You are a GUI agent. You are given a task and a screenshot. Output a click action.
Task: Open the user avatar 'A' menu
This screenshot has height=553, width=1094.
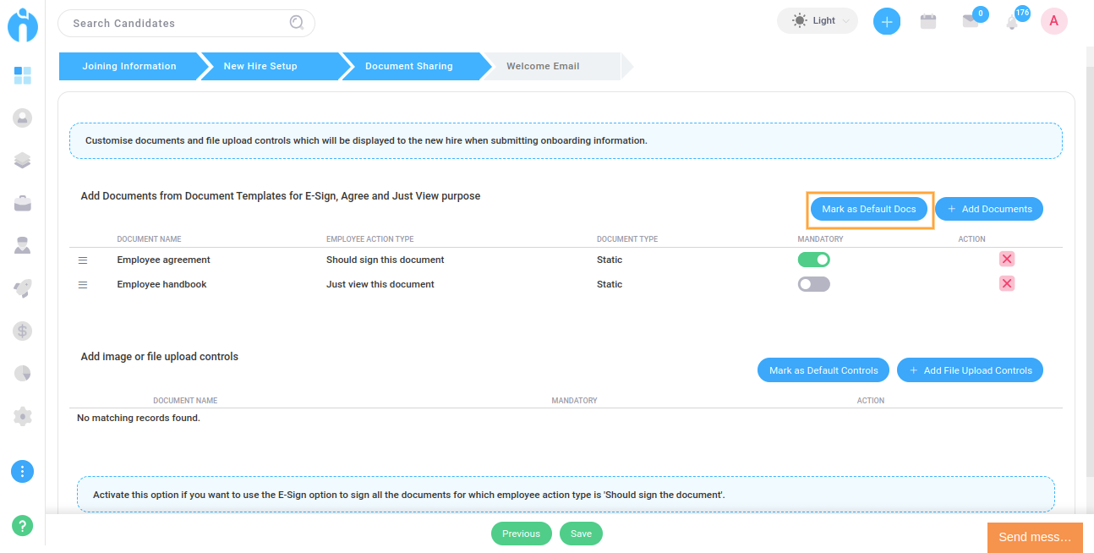point(1053,21)
